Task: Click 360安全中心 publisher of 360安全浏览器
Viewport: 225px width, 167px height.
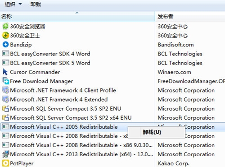Action: pyautogui.click(x=173, y=27)
